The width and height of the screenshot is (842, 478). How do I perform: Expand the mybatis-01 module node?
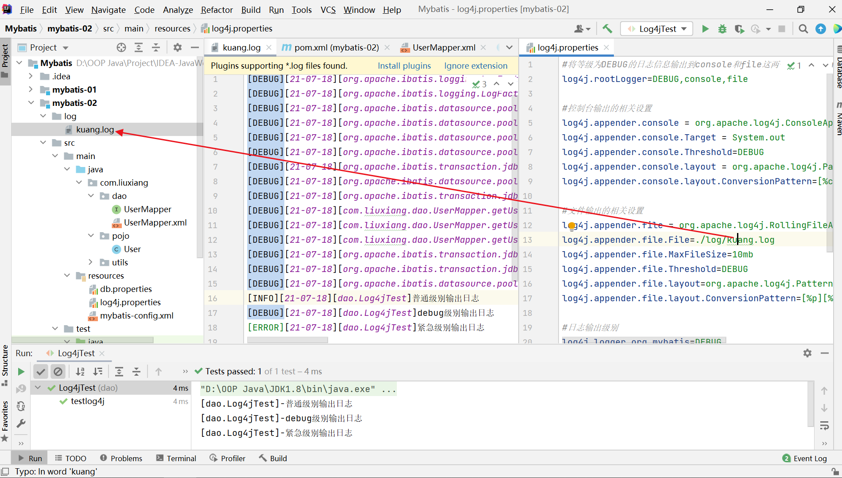[31, 89]
